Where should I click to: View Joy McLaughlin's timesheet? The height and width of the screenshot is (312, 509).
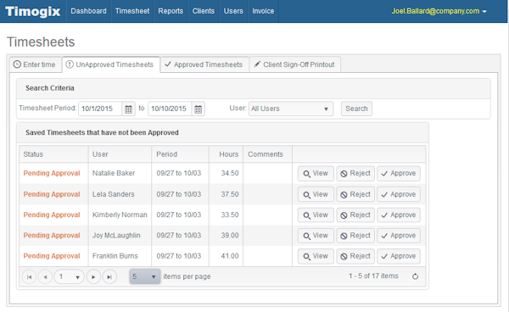coord(316,236)
